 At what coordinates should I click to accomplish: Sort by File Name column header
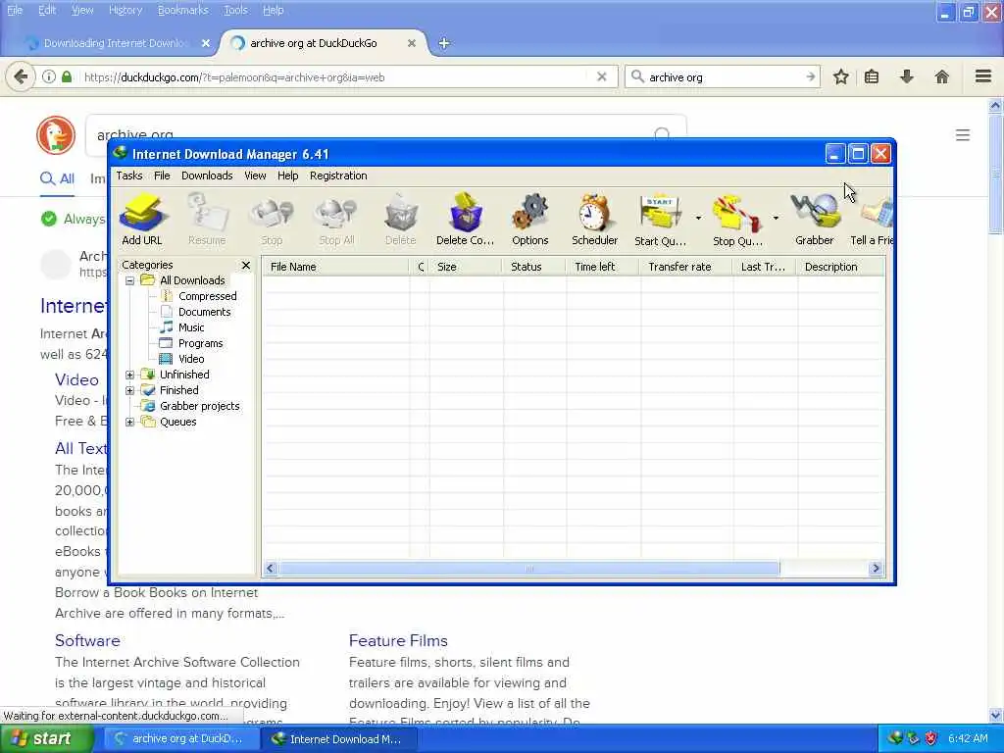point(335,267)
